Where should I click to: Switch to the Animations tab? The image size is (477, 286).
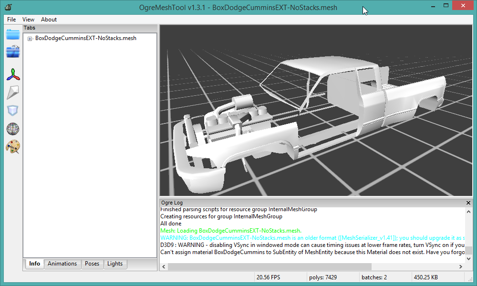click(x=62, y=264)
